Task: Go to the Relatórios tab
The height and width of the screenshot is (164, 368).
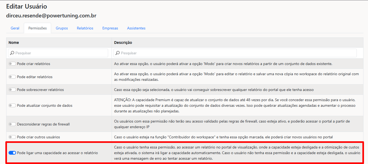Action: coord(85,28)
